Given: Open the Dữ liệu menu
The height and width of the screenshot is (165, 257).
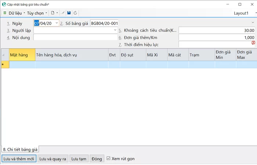Looking at the screenshot, I should click(x=17, y=13).
